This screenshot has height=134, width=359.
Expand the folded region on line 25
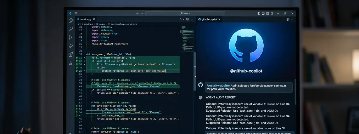coord(84,71)
